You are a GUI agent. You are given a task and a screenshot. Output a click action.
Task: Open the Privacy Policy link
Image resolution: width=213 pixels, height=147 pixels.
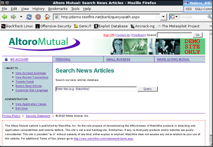coord(11,116)
